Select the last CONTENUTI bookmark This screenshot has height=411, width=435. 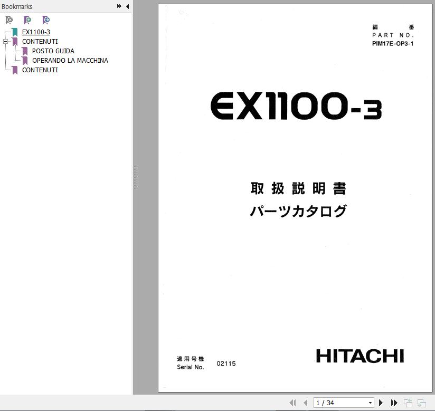click(x=40, y=70)
